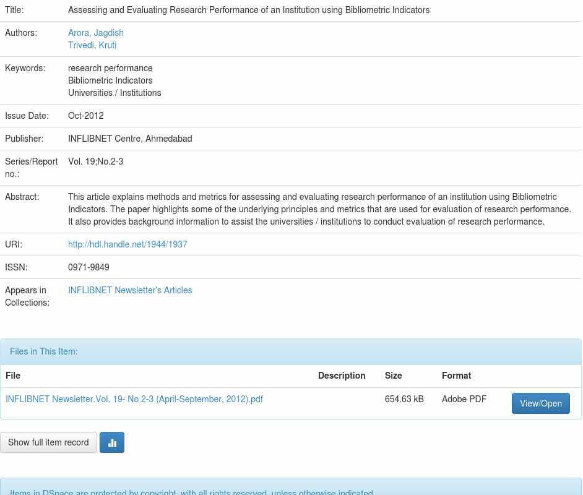Follow the hdl.handle.net/1944/1937 URI link
This screenshot has width=583, height=495.
click(x=127, y=244)
